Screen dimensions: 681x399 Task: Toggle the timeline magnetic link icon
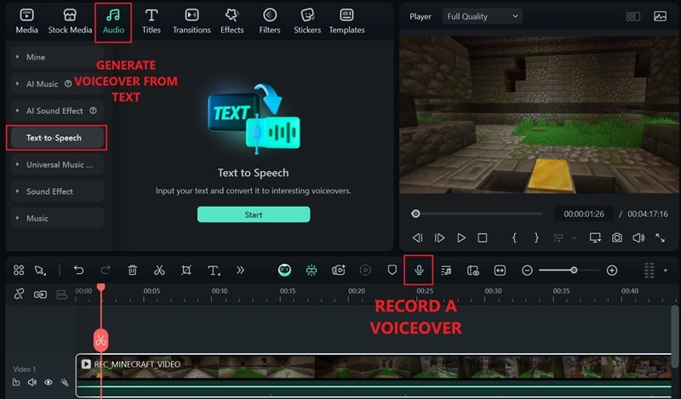click(19, 294)
